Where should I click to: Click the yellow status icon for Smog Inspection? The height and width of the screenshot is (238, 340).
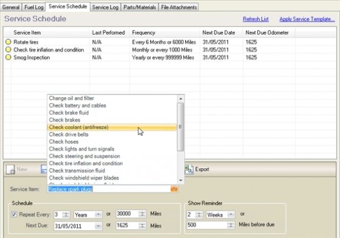pyautogui.click(x=8, y=58)
